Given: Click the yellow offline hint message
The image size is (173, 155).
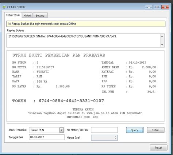Looking at the screenshot, I should 86,24.
